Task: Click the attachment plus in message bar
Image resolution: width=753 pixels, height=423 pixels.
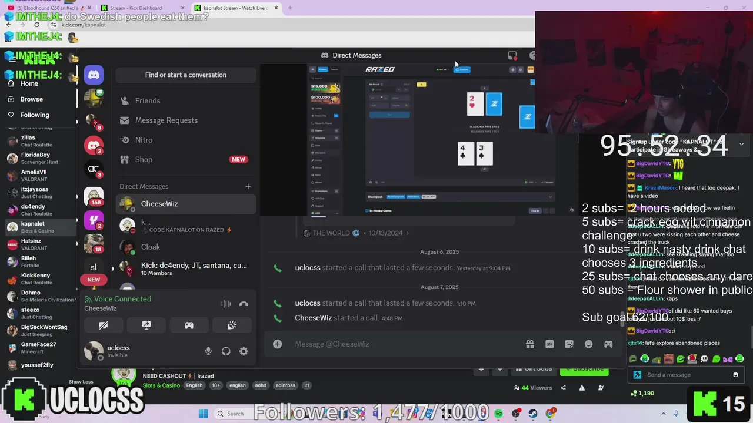Action: tap(277, 344)
